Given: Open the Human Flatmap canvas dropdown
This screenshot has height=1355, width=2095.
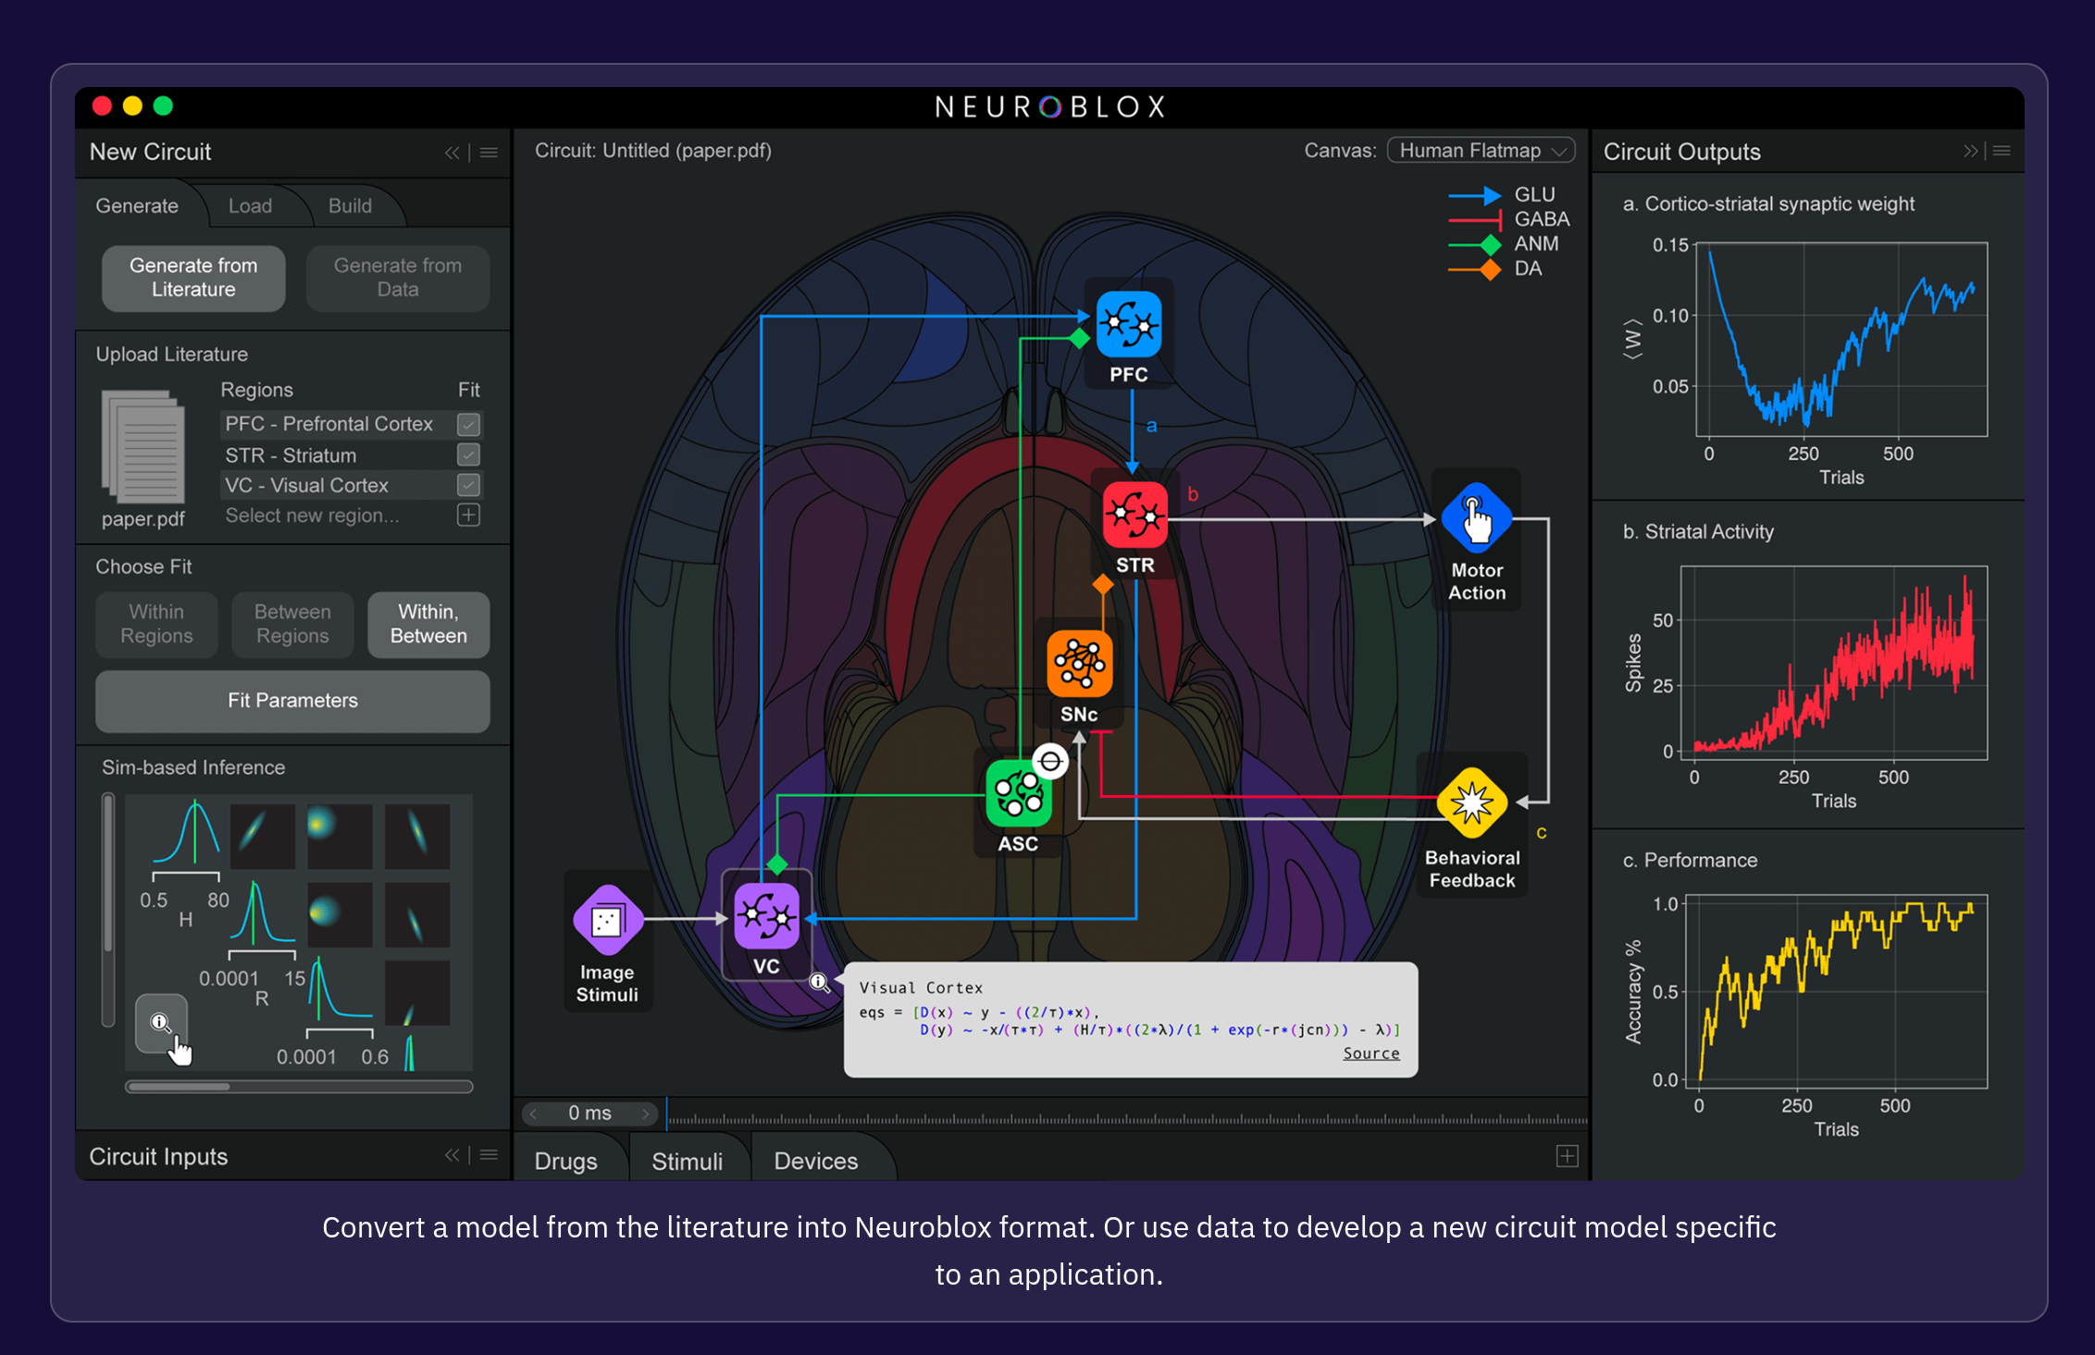Looking at the screenshot, I should point(1481,151).
